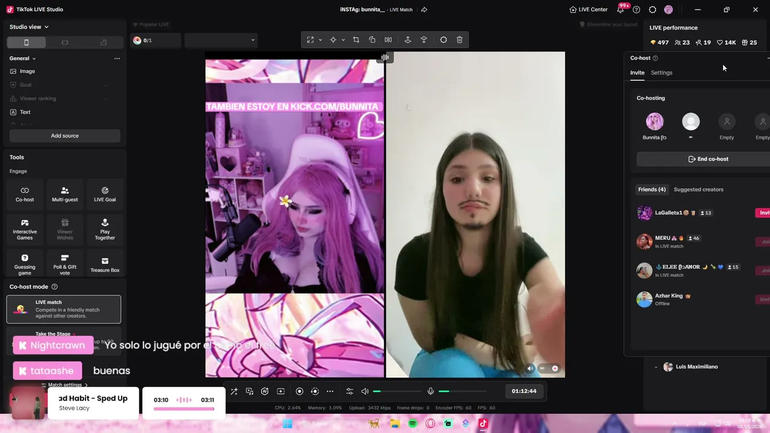Select the LIVE match co-host mode
The width and height of the screenshot is (770, 433).
[x=64, y=309]
